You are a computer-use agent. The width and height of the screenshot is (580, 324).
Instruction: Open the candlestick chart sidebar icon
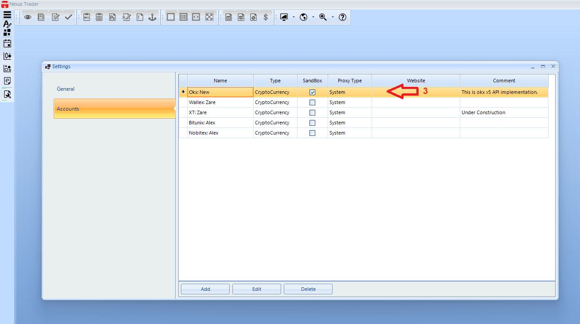(x=7, y=56)
